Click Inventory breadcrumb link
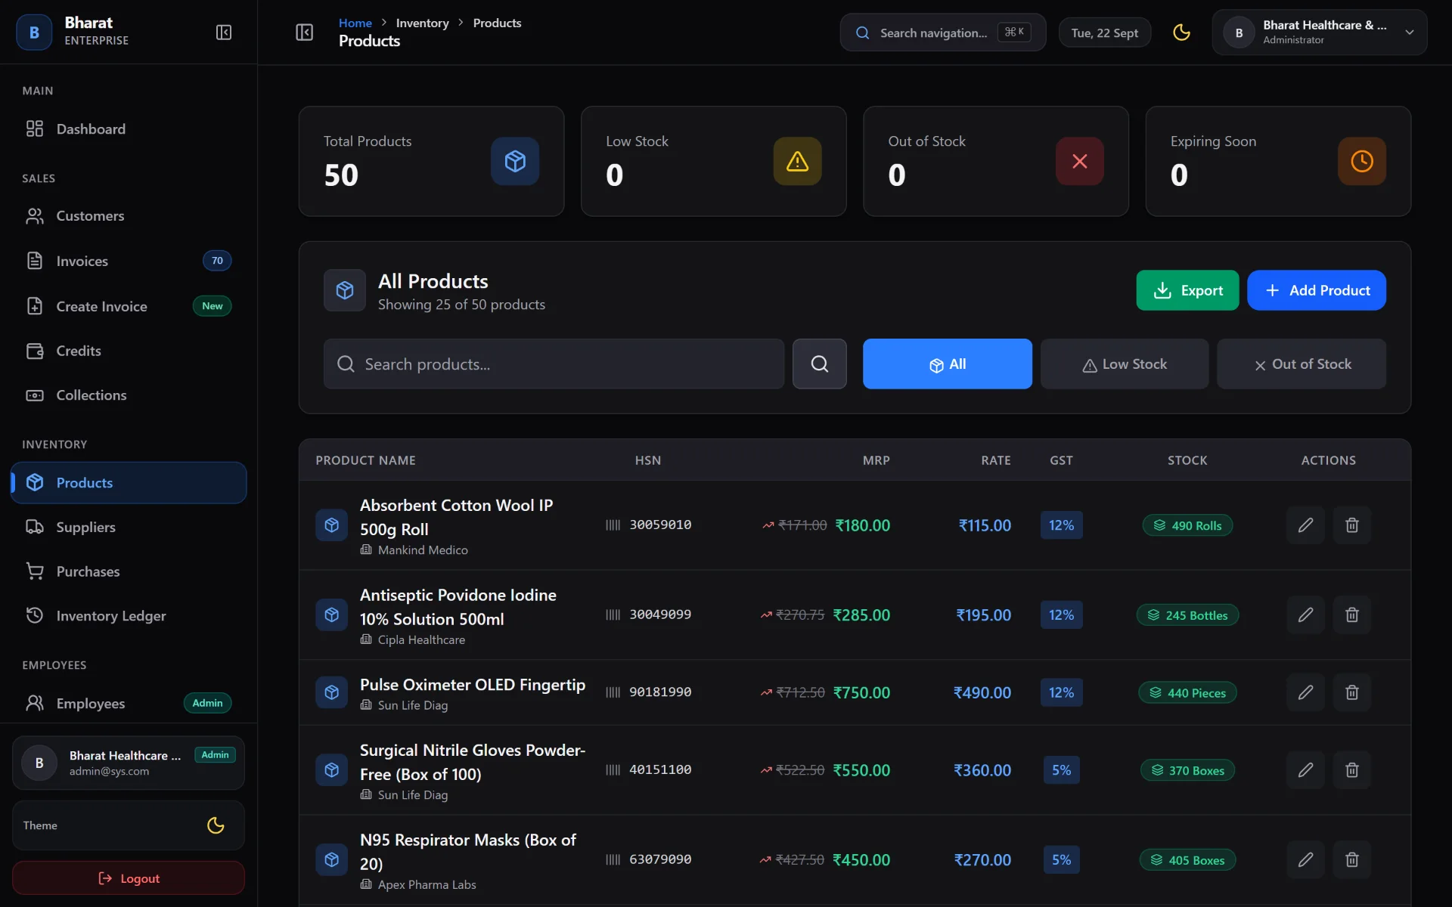The width and height of the screenshot is (1452, 907). (x=422, y=23)
